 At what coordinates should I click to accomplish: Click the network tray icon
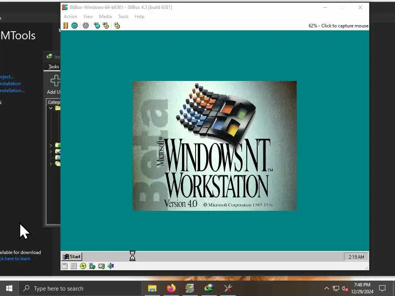tap(336, 288)
